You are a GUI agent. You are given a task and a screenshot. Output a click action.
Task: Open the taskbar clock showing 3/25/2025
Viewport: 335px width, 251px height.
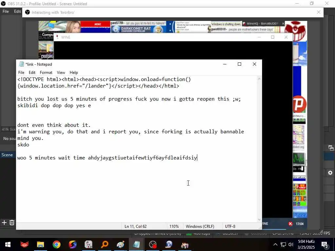pos(306,244)
